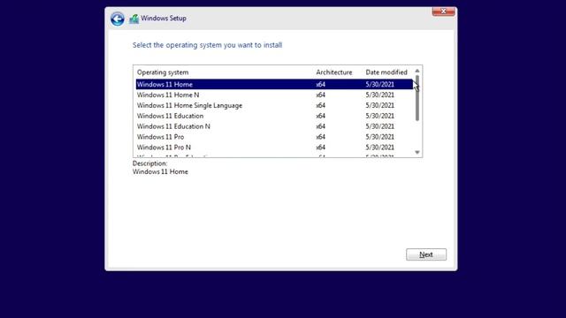The image size is (566, 318).
Task: Select Windows 11 Home N edition
Action: pyautogui.click(x=275, y=95)
